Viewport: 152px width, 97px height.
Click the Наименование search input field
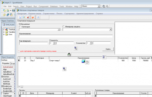point(66,36)
